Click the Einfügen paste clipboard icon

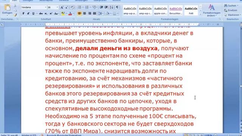coord(7,8)
